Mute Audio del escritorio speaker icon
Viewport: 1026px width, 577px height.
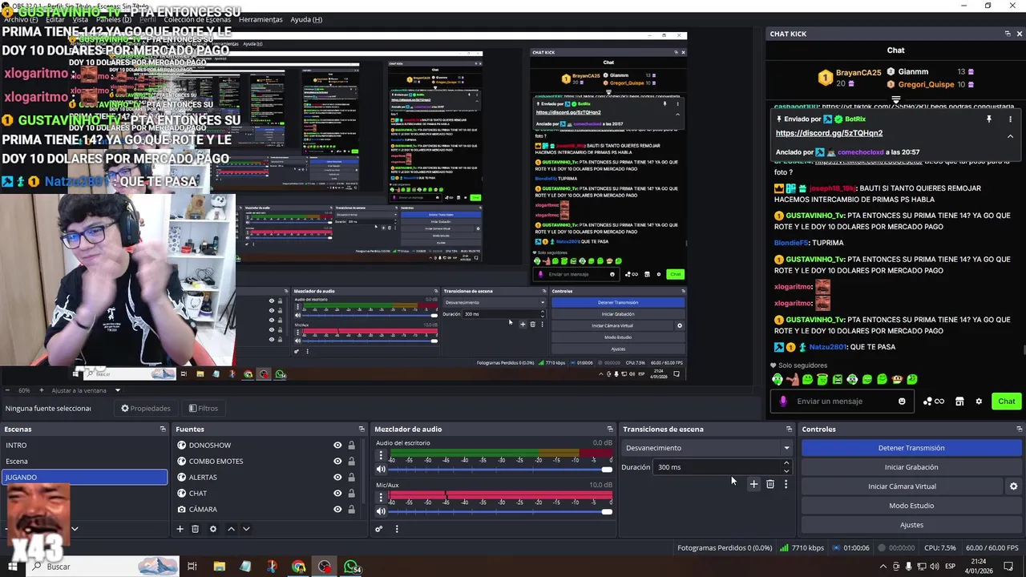click(x=381, y=470)
